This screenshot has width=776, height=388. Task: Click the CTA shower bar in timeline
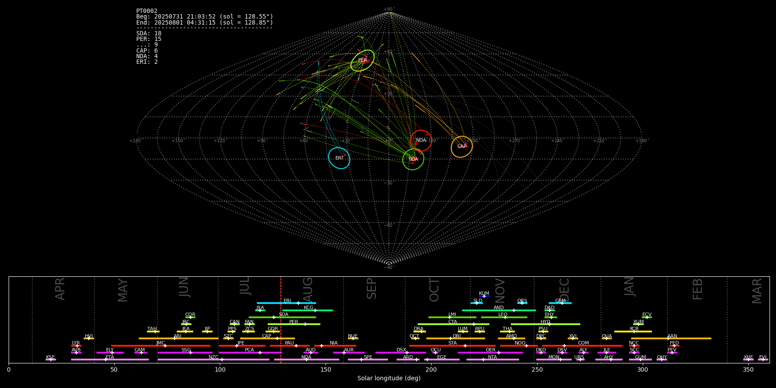click(454, 324)
